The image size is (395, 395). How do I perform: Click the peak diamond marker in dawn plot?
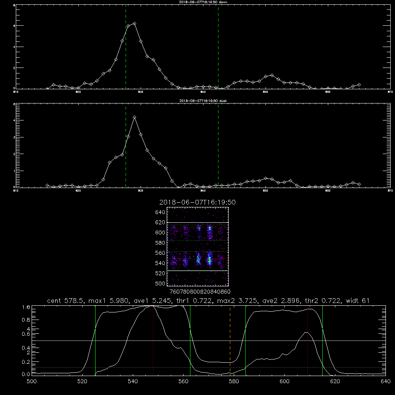pyautogui.click(x=135, y=23)
